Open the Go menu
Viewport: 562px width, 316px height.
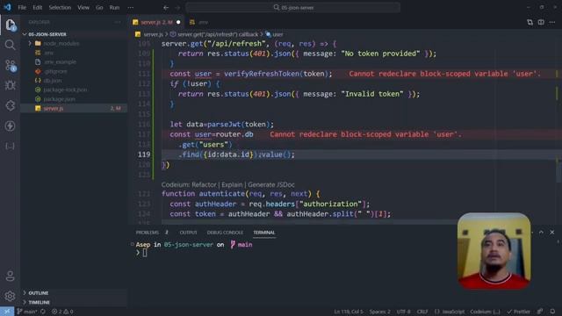point(99,8)
